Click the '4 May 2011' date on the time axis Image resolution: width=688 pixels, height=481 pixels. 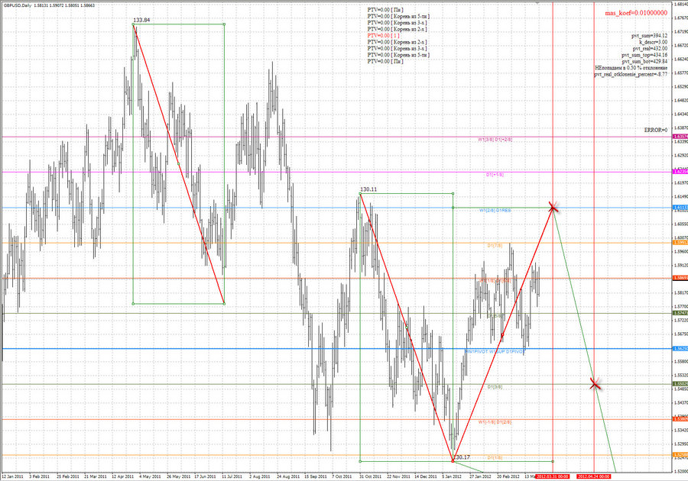[151, 476]
